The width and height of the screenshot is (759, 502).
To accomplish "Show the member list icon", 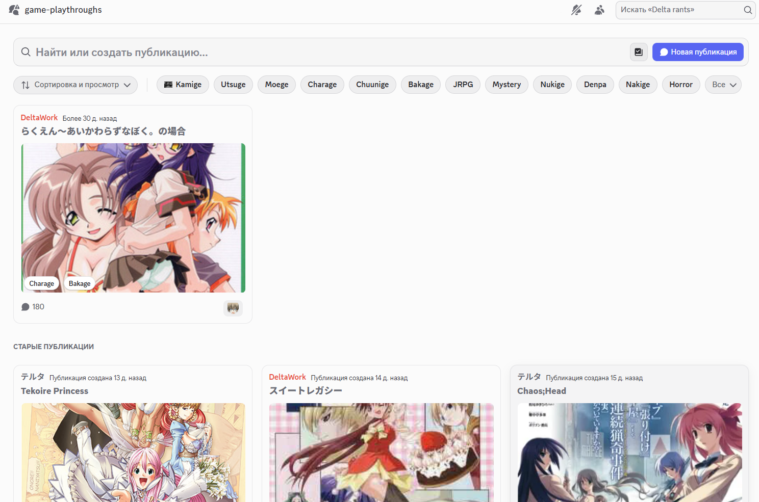I will (x=599, y=10).
